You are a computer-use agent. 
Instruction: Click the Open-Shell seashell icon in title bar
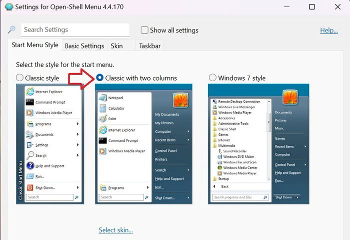tap(9, 7)
